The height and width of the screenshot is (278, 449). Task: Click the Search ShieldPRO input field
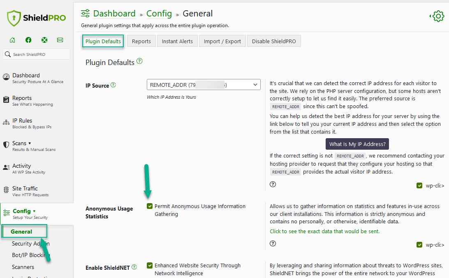pos(40,54)
